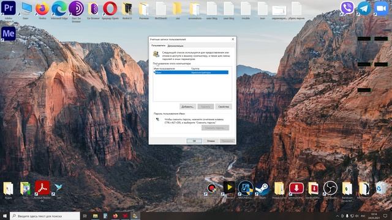
Task: Open the Opera browser desktop shortcut
Action: click(x=110, y=8)
